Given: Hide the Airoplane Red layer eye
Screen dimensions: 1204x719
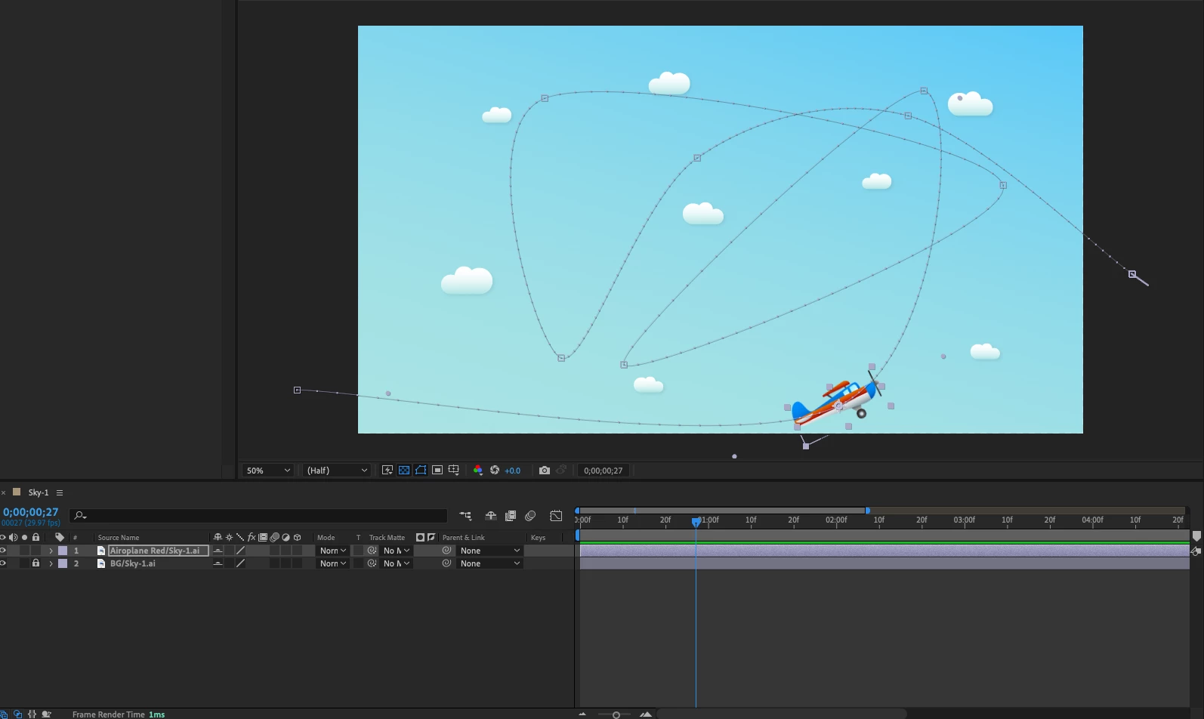Looking at the screenshot, I should click(3, 551).
